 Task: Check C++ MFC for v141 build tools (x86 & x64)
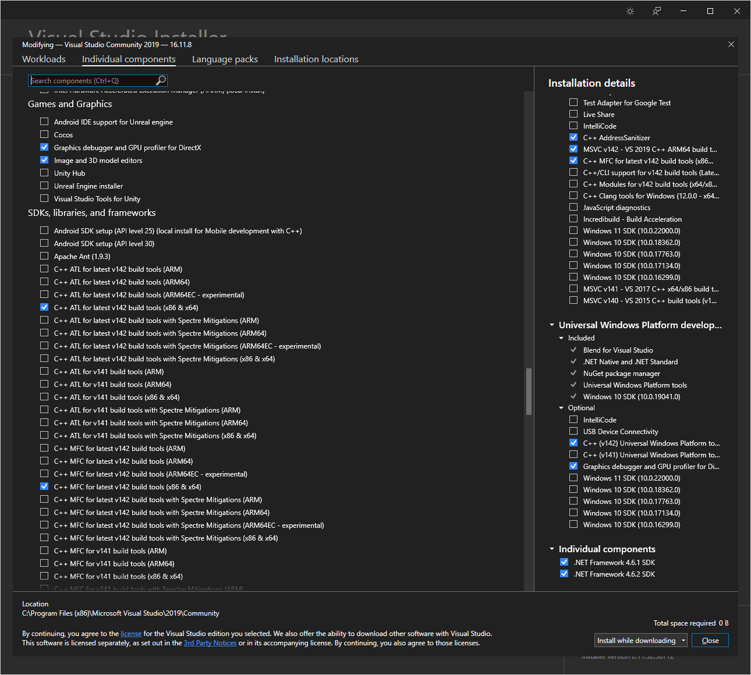(44, 576)
